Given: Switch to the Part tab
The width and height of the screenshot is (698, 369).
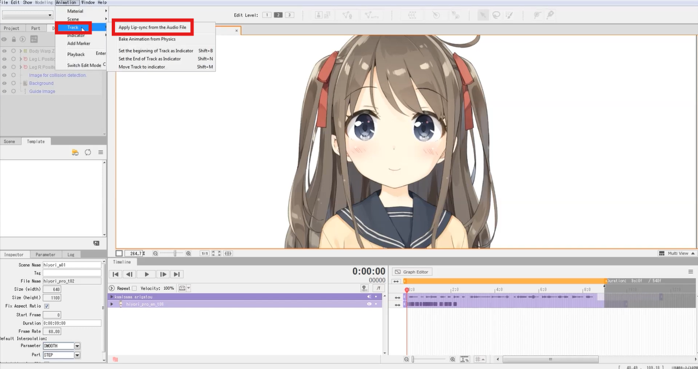Looking at the screenshot, I should (36, 28).
